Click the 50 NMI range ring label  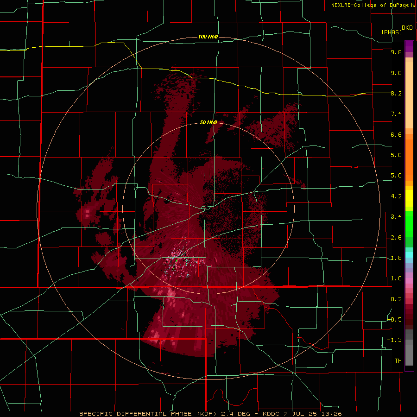(x=208, y=122)
